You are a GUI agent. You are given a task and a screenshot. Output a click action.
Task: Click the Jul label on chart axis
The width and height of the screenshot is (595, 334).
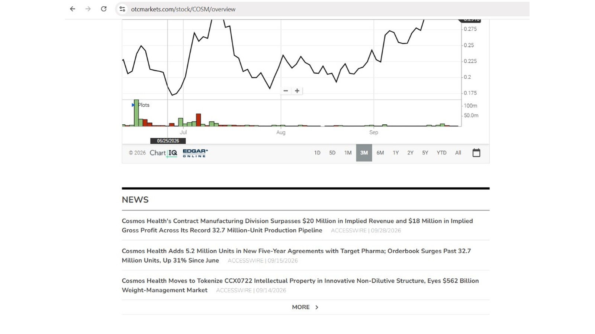click(183, 132)
